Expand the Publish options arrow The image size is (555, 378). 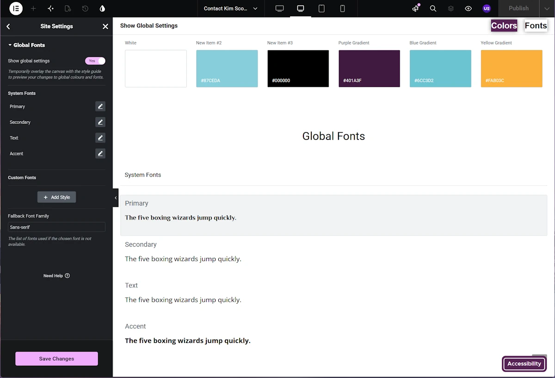pos(547,8)
